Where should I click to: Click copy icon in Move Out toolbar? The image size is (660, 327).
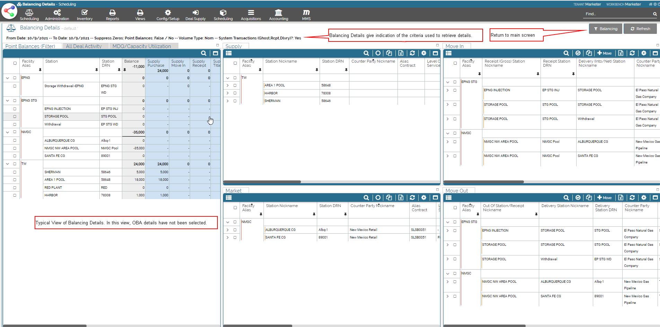tap(589, 198)
